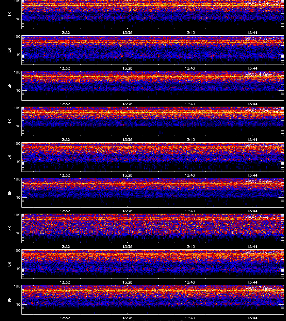Viewport: 286px width, 321px height.
Task: Click the 13:44 tick label below panel 1R
Action: click(x=252, y=32)
